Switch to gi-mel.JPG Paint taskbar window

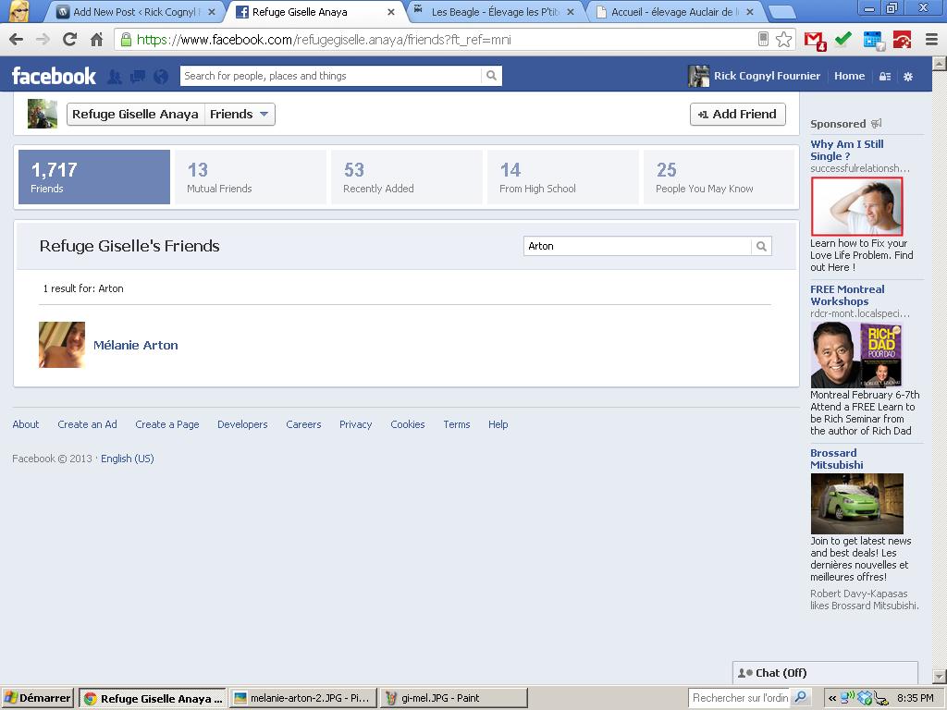[453, 698]
